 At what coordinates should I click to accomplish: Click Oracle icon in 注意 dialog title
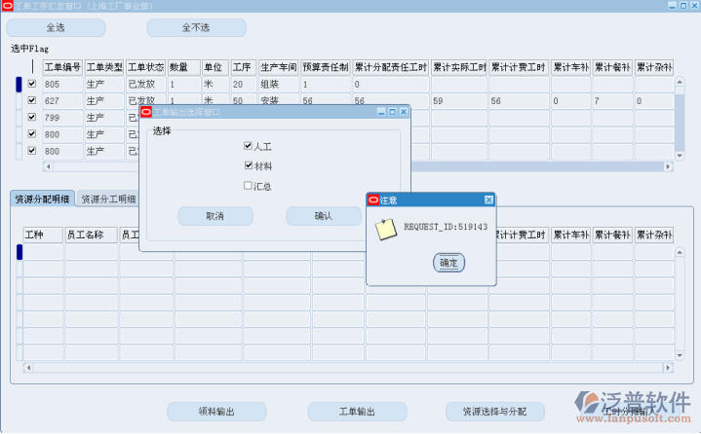372,199
